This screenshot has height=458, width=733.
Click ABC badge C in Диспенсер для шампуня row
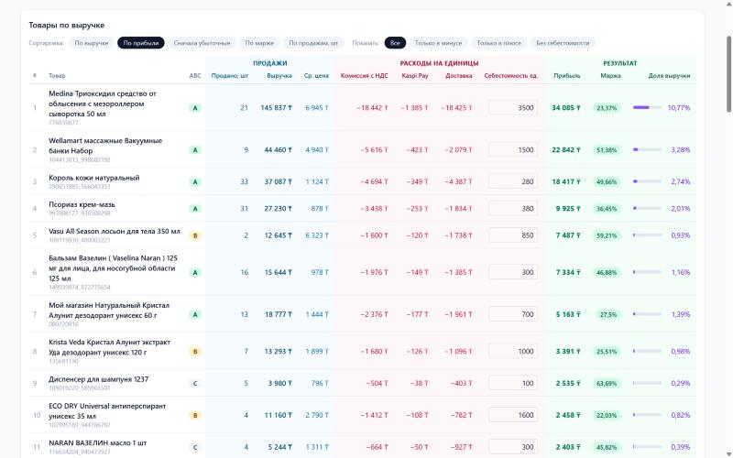[x=195, y=383]
